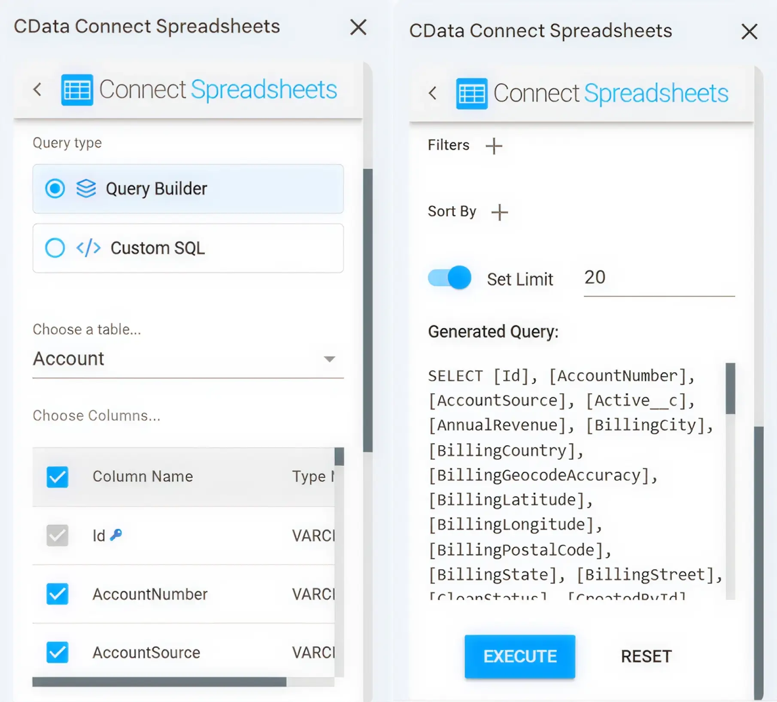Click the back chevron in the right panel

(433, 93)
